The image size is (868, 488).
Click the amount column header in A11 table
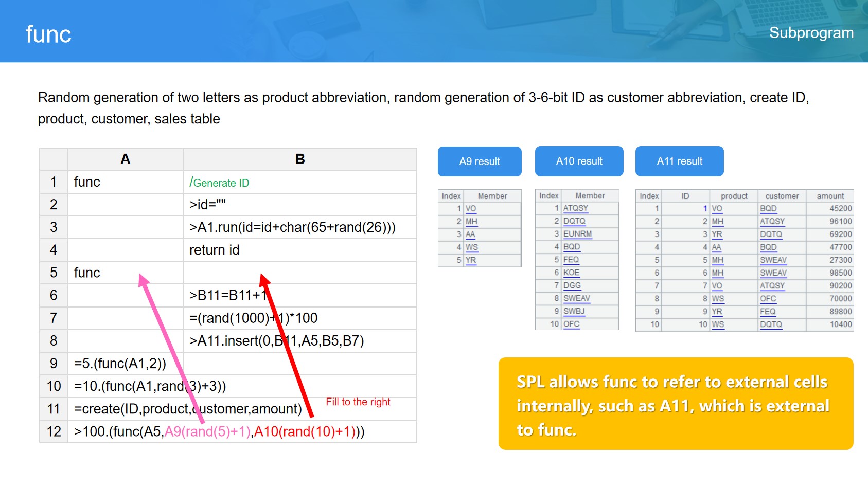point(830,196)
